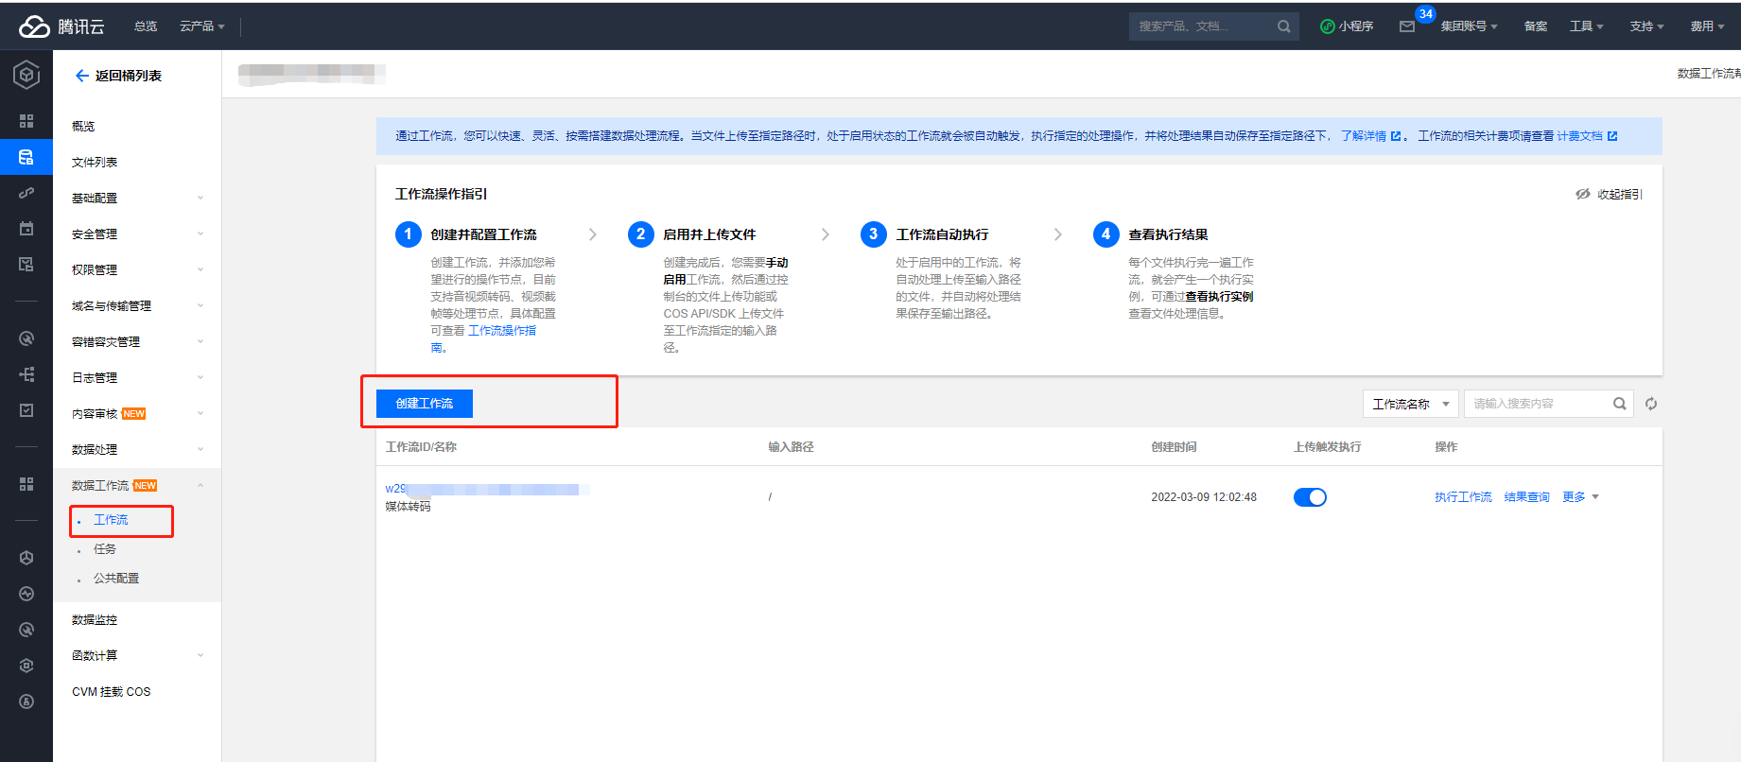Expand the 安全管理 sidebar section
The width and height of the screenshot is (1741, 762).
[137, 234]
